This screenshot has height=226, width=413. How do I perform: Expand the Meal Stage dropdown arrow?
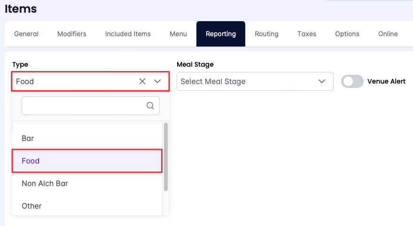(322, 81)
